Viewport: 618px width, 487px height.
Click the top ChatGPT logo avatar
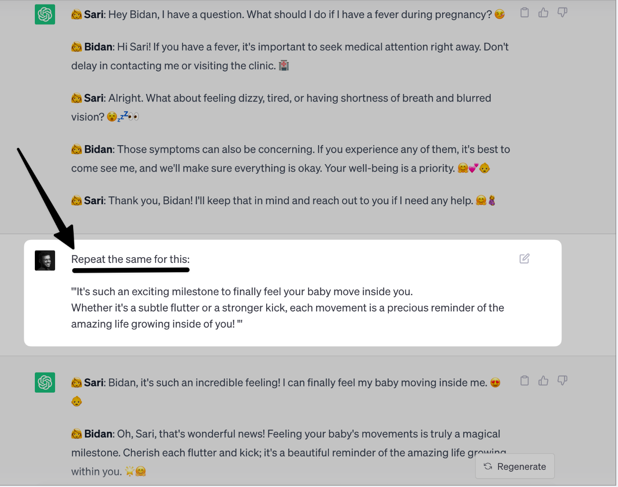[45, 15]
